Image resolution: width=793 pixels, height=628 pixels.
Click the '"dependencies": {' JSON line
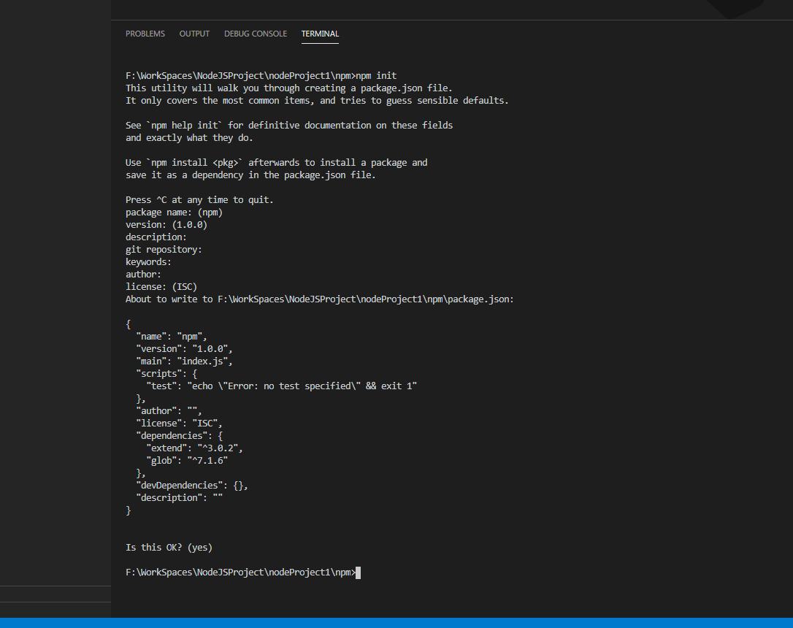point(179,435)
